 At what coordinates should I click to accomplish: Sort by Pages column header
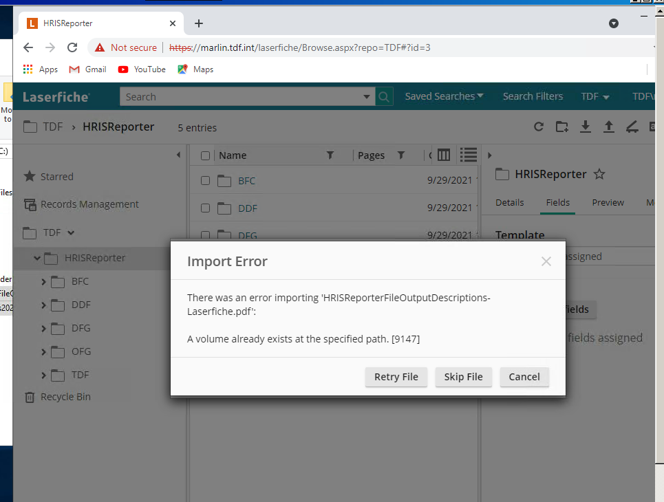tap(371, 155)
